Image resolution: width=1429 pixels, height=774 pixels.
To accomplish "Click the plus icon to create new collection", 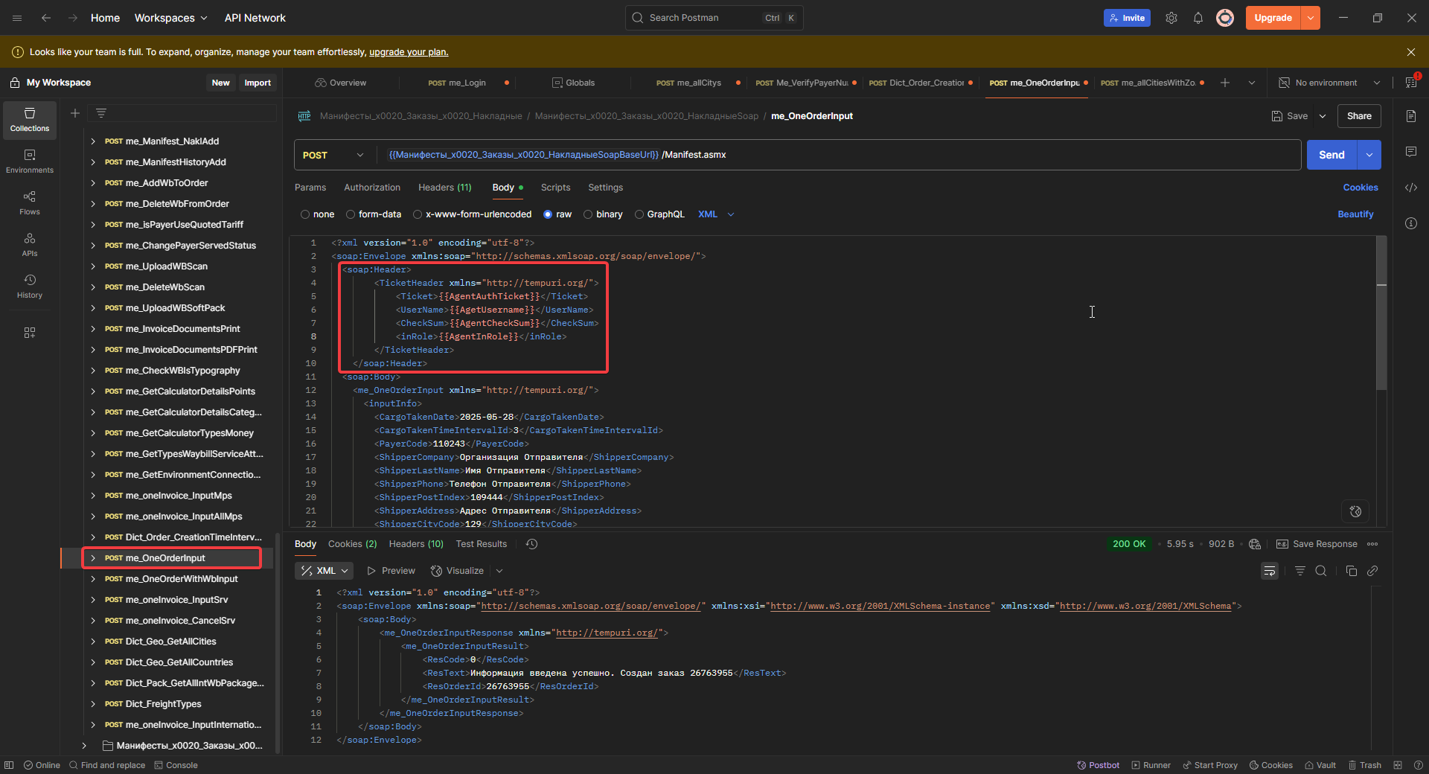I will pyautogui.click(x=74, y=113).
